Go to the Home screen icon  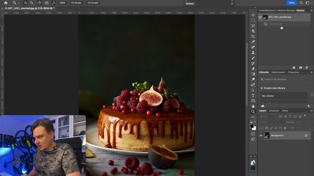[6, 3]
